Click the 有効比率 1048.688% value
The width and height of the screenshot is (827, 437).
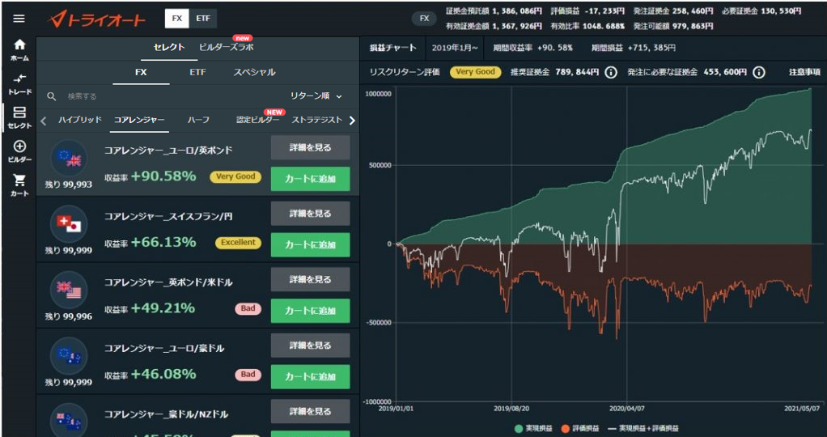(588, 25)
